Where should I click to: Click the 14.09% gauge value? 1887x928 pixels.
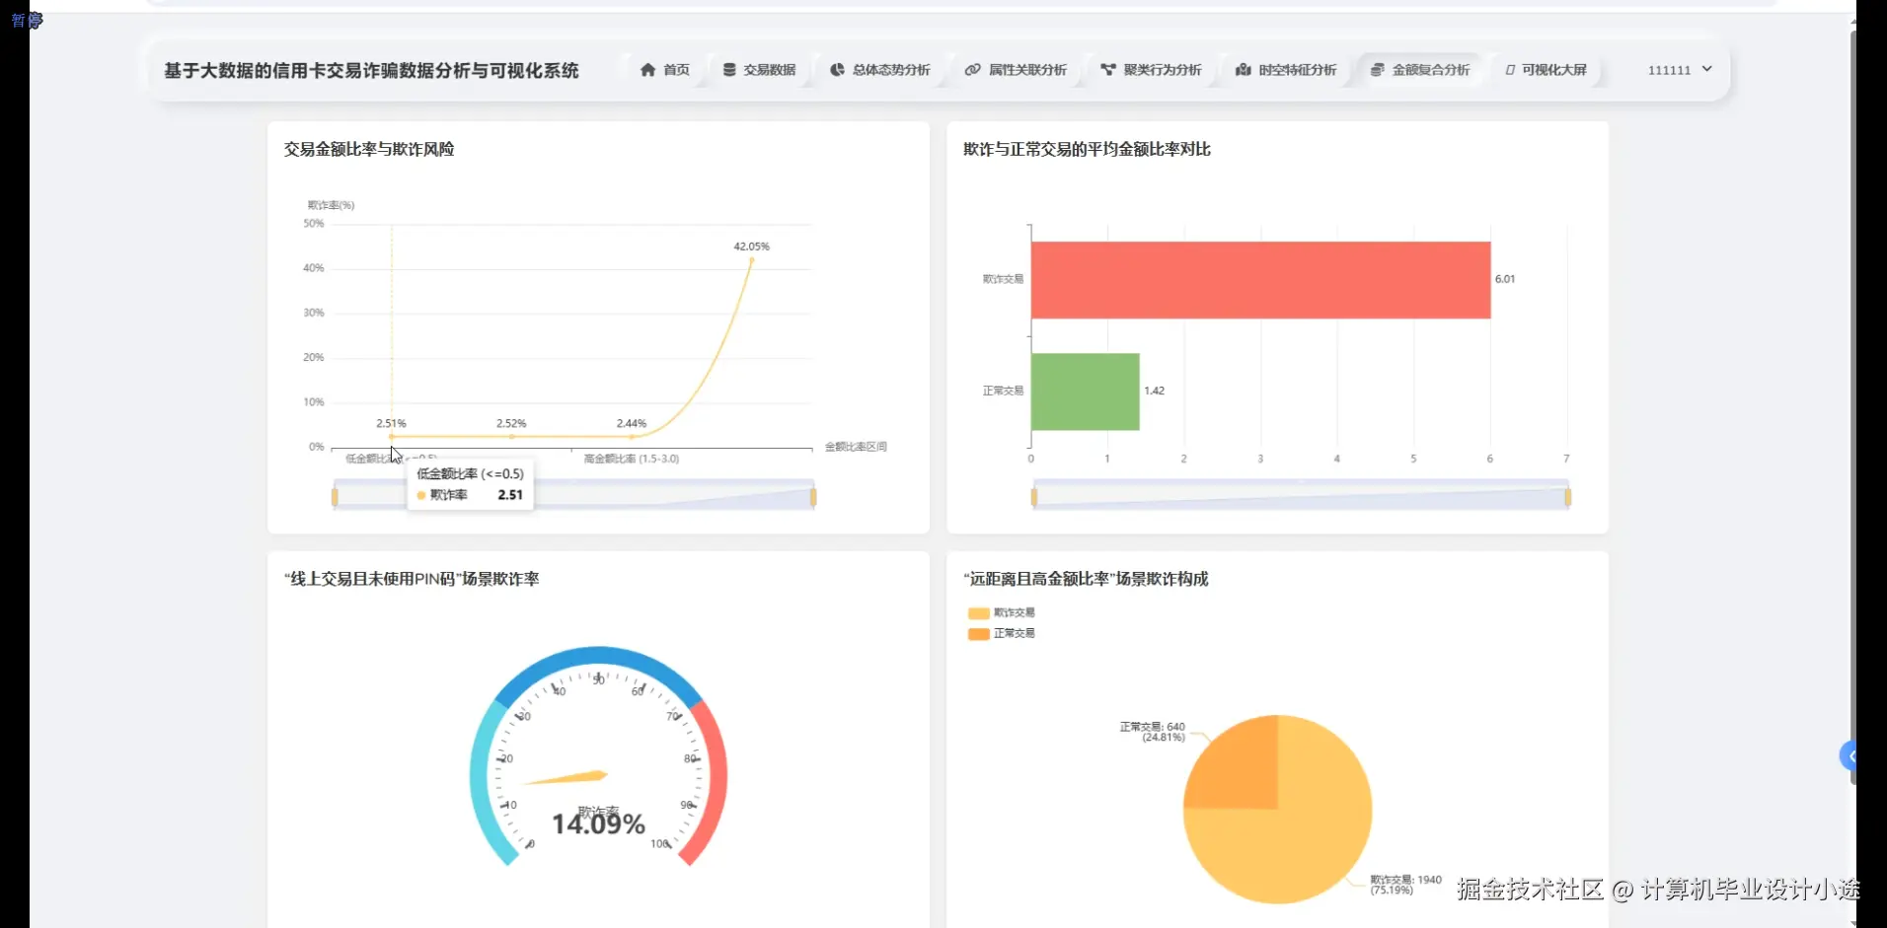(x=598, y=824)
